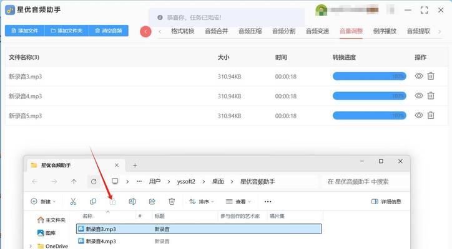Screen dimensions: 452x249
Task: Open the See more ellipsis menu in Explorer
Action: pyautogui.click(x=268, y=202)
